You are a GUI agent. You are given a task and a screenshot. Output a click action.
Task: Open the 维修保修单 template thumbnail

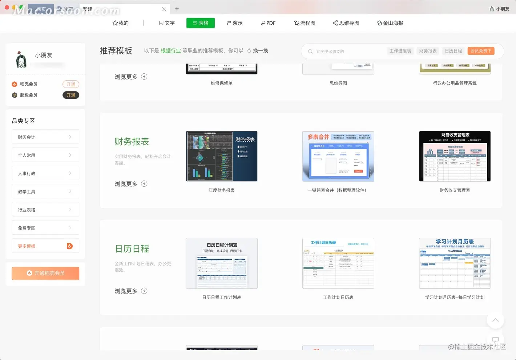[x=222, y=69]
